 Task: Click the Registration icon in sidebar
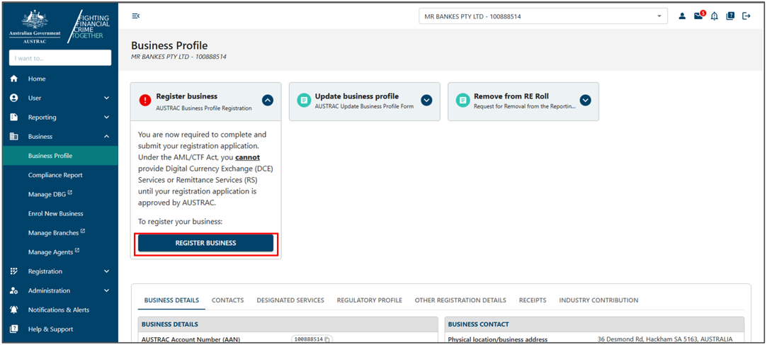coord(14,271)
